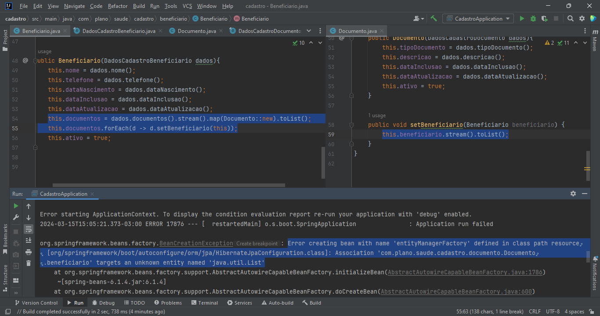The height and width of the screenshot is (316, 600).
Task: Click restore layout icon in Run panel
Action: tap(16, 280)
